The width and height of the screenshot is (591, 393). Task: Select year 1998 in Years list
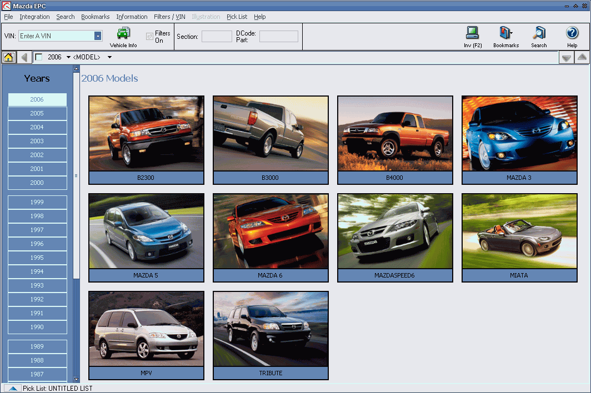coord(37,216)
